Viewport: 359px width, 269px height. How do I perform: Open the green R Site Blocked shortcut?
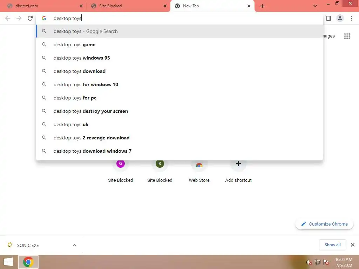(160, 172)
